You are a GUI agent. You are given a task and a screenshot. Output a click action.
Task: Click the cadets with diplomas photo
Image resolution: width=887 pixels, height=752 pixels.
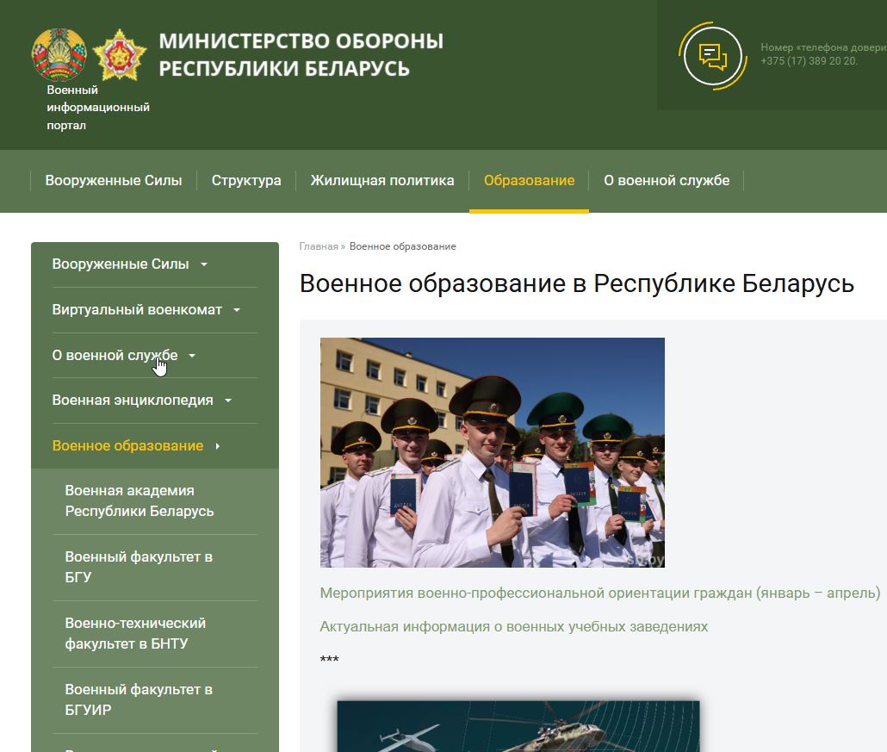point(492,452)
